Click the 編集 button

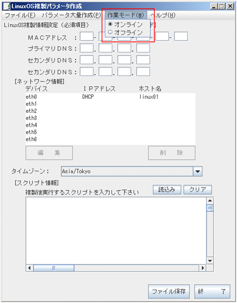tap(49, 153)
